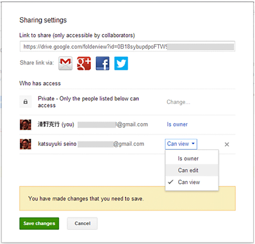
Task: Pick the checked Can view menu option
Action: pos(189,182)
